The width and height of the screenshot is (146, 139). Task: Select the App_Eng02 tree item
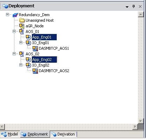tap(44, 60)
